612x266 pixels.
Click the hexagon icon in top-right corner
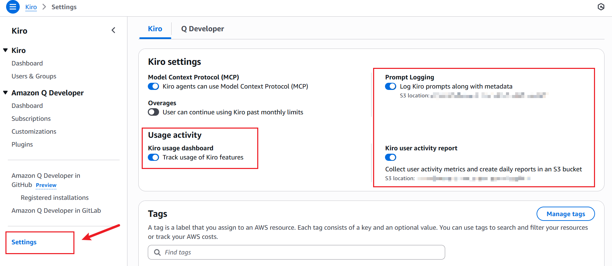point(601,7)
